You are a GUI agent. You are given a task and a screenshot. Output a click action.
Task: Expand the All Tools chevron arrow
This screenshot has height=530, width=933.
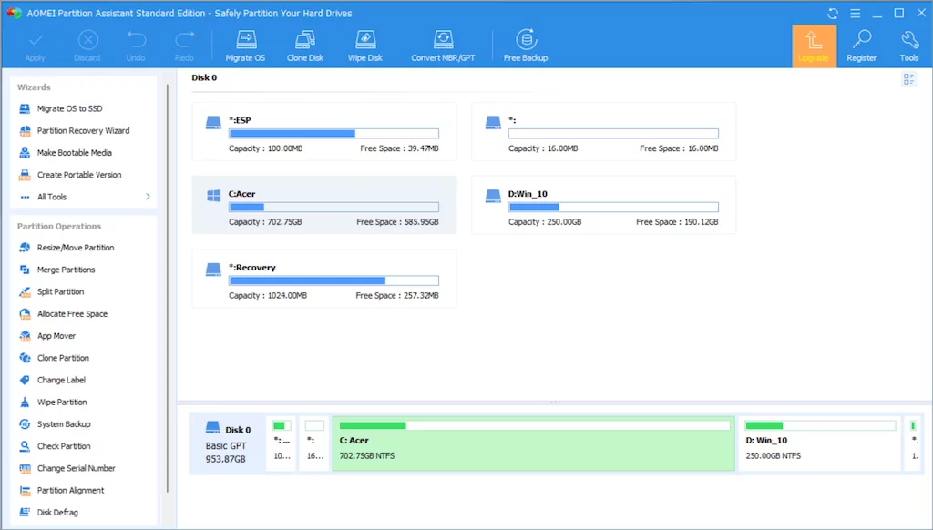pos(148,197)
